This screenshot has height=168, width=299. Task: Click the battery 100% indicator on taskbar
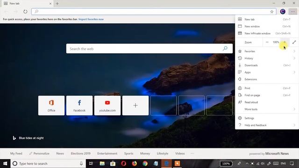(x=226, y=163)
